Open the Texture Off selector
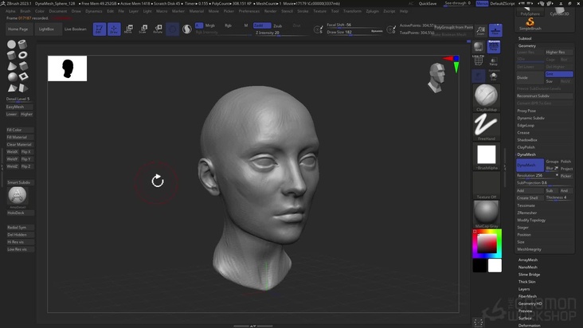This screenshot has height=328, width=583. point(487,185)
